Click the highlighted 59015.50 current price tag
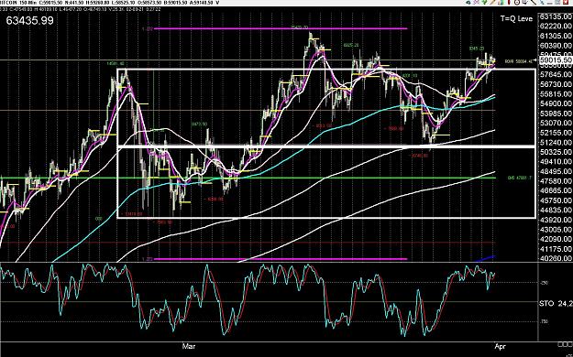 tap(556, 59)
